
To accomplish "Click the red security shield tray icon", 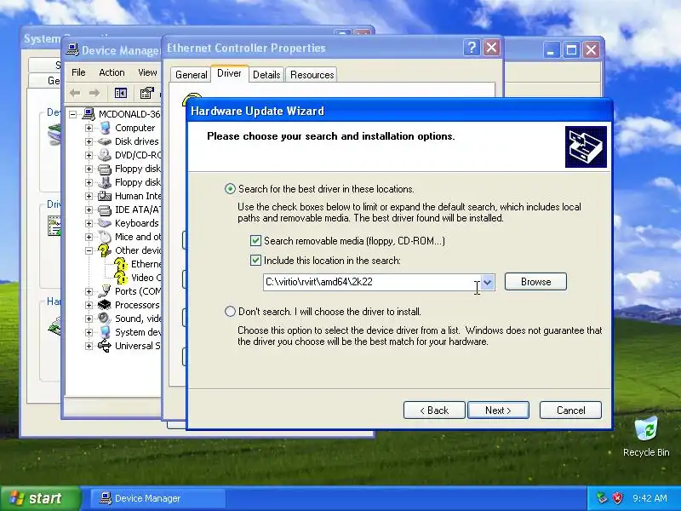I will pyautogui.click(x=617, y=498).
